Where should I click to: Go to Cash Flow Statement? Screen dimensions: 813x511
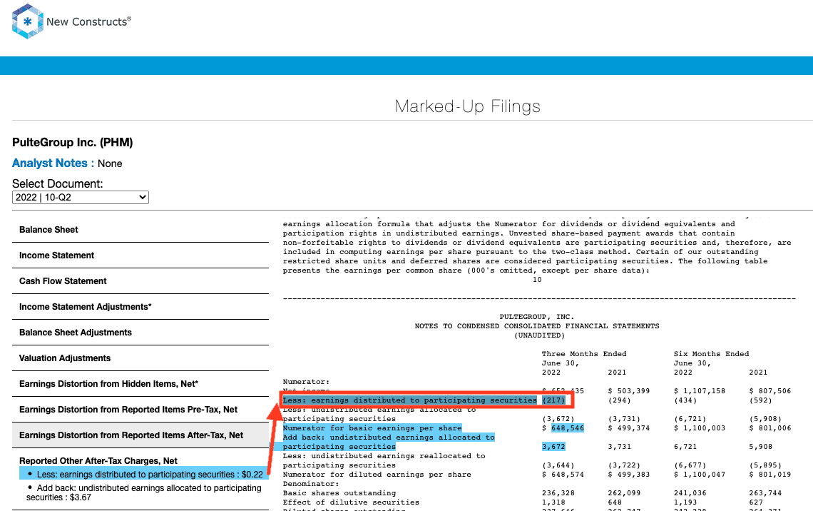click(x=140, y=281)
